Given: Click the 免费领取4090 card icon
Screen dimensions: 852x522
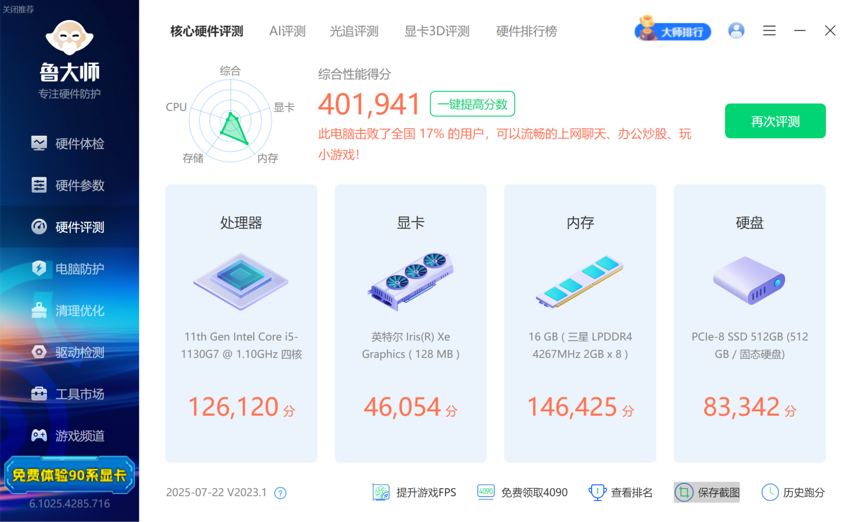Looking at the screenshot, I should [x=486, y=492].
